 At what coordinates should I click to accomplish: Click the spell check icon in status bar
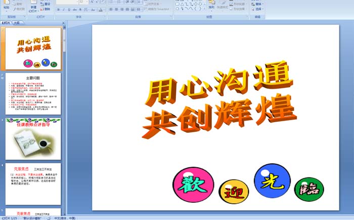(x=49, y=218)
